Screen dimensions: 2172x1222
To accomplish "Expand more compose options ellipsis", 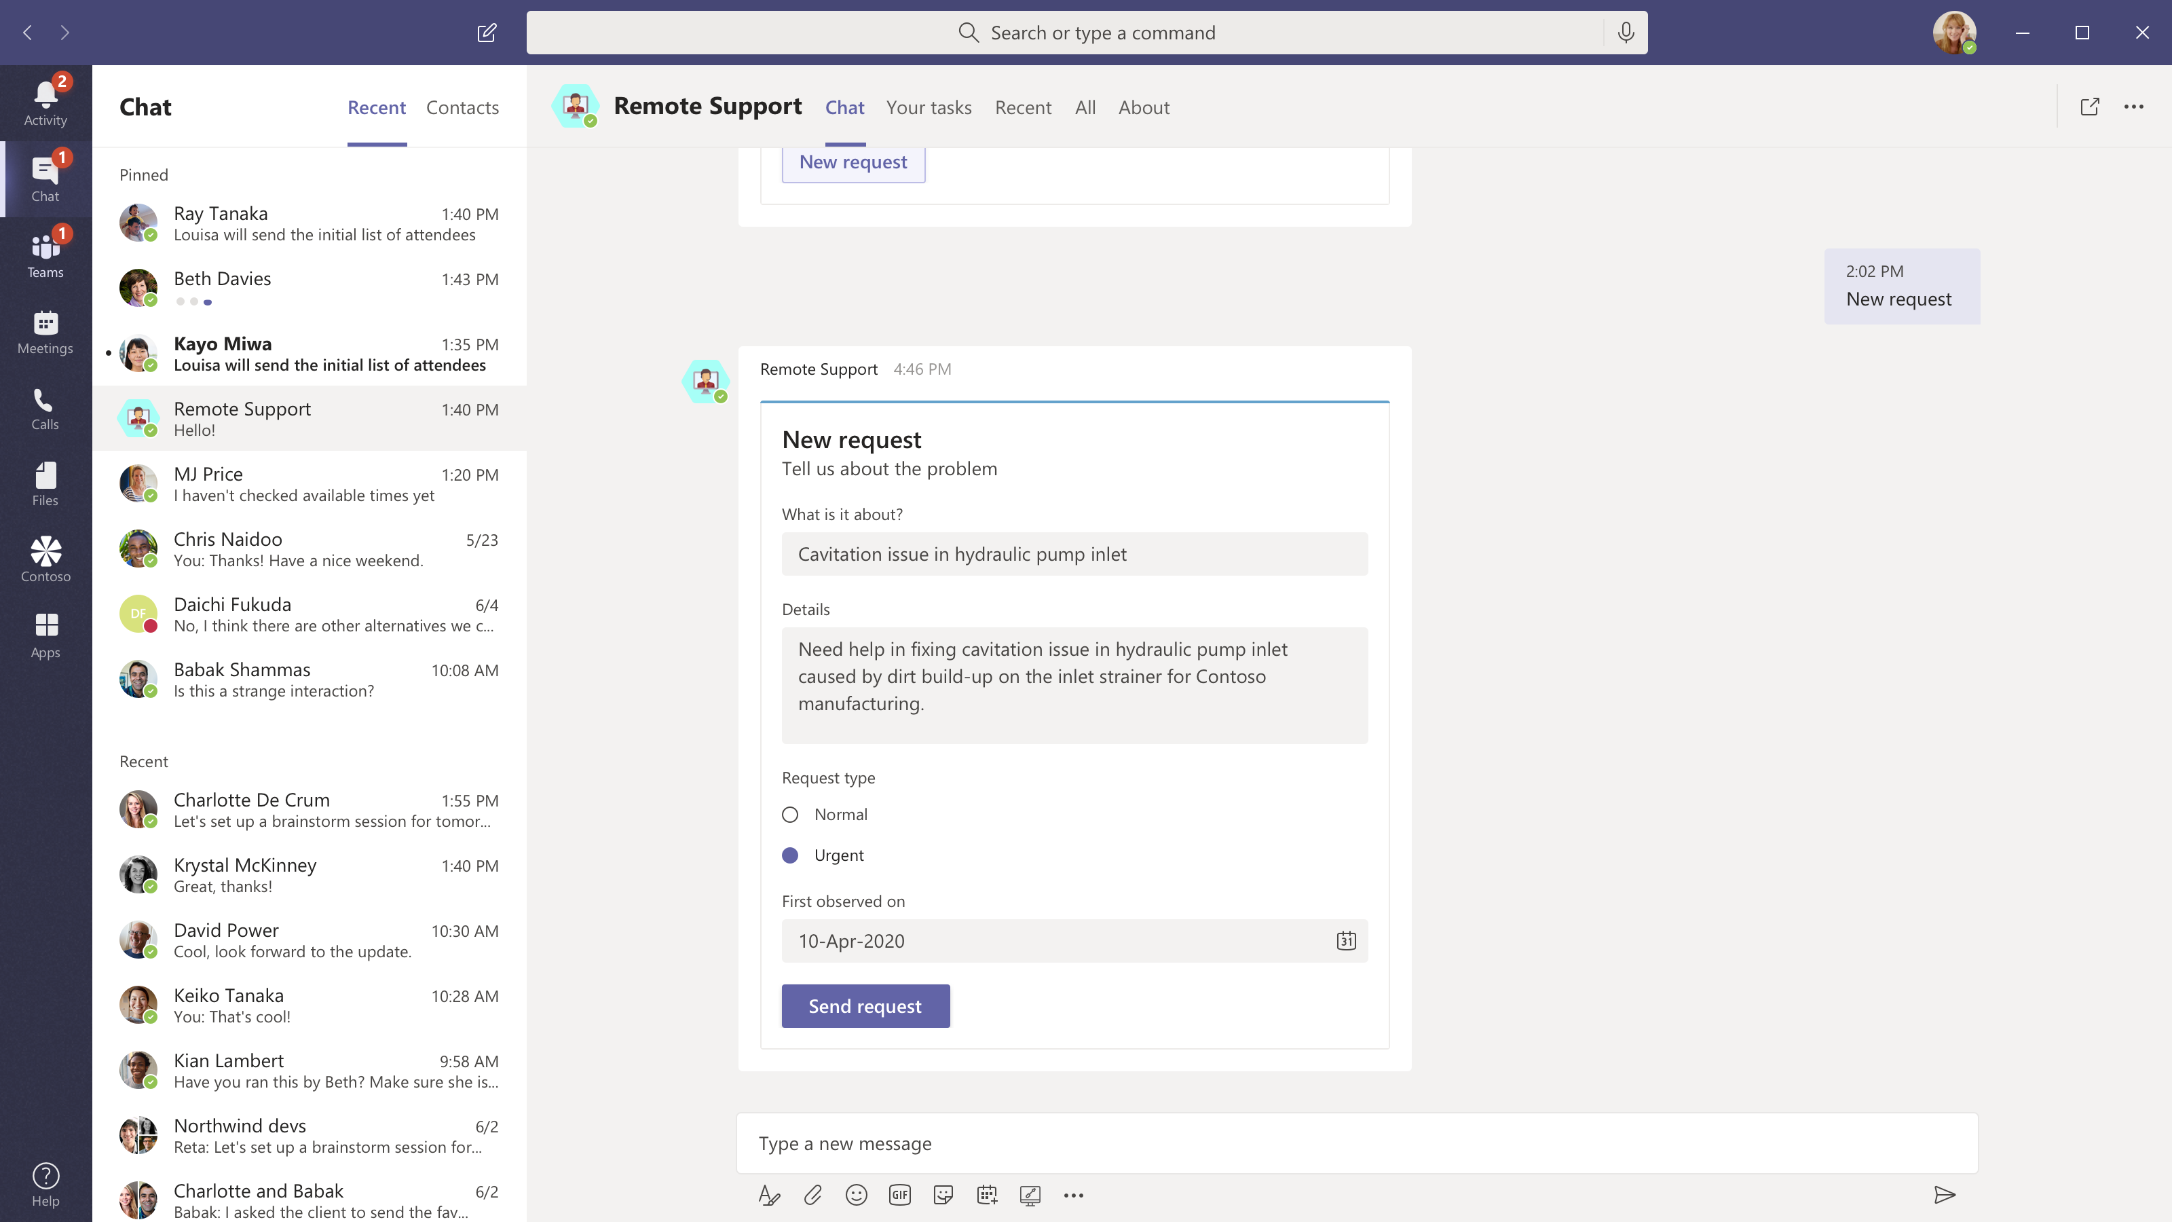I will (1073, 1195).
